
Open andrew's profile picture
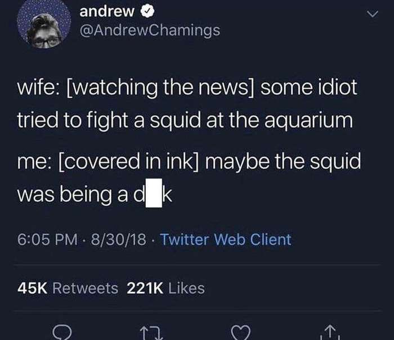(44, 24)
